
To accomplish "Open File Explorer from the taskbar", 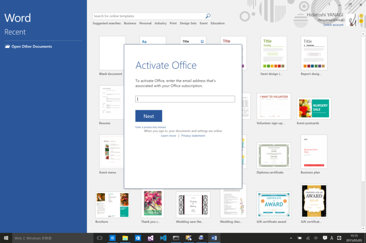I will 125,238.
